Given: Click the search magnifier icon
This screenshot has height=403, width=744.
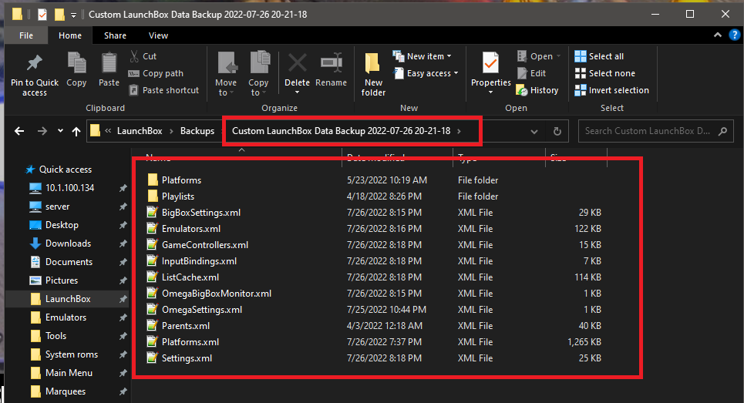Looking at the screenshot, I should pos(722,131).
